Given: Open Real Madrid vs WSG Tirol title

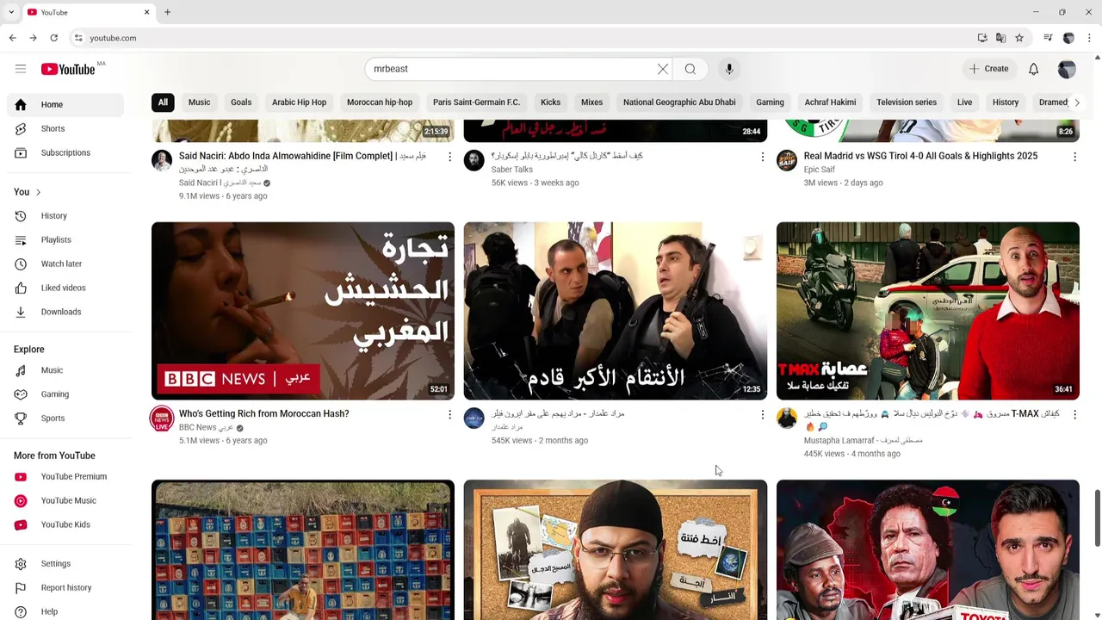Looking at the screenshot, I should 920,156.
